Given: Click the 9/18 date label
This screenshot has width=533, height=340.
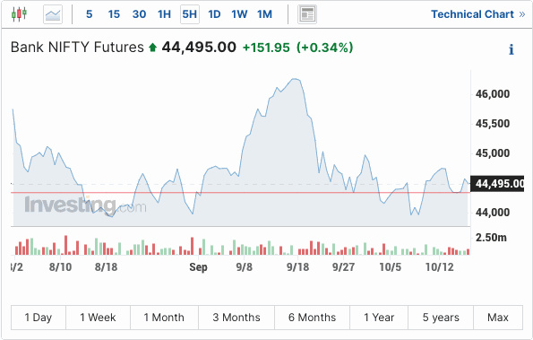Looking at the screenshot, I should [x=297, y=267].
